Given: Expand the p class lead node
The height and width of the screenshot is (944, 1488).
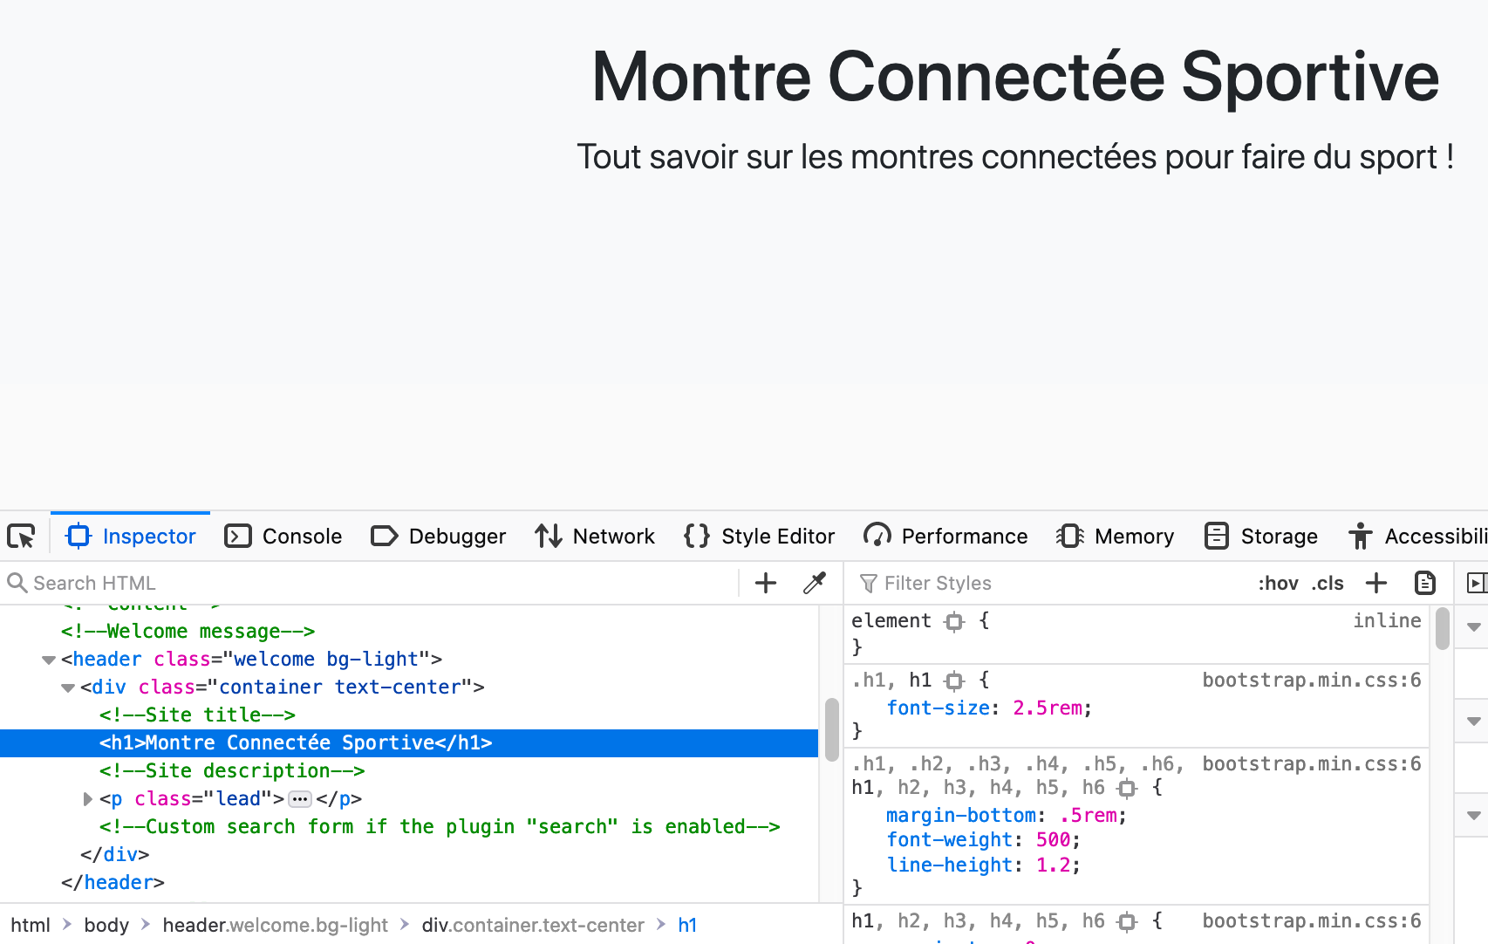Looking at the screenshot, I should (x=87, y=799).
